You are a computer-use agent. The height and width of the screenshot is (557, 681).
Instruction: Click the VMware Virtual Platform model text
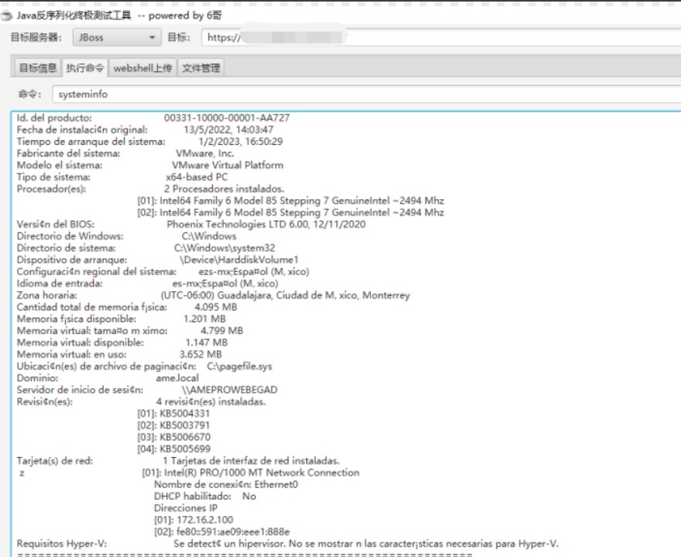(x=228, y=165)
